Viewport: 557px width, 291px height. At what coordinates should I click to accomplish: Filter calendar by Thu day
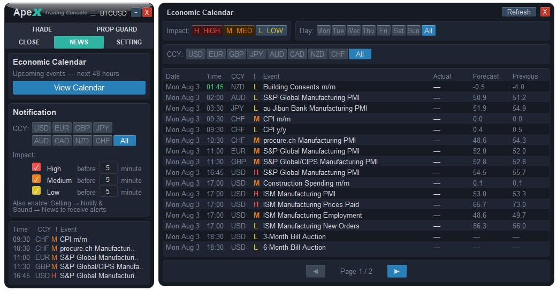368,30
